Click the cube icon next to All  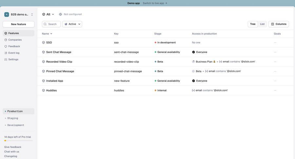point(44,14)
